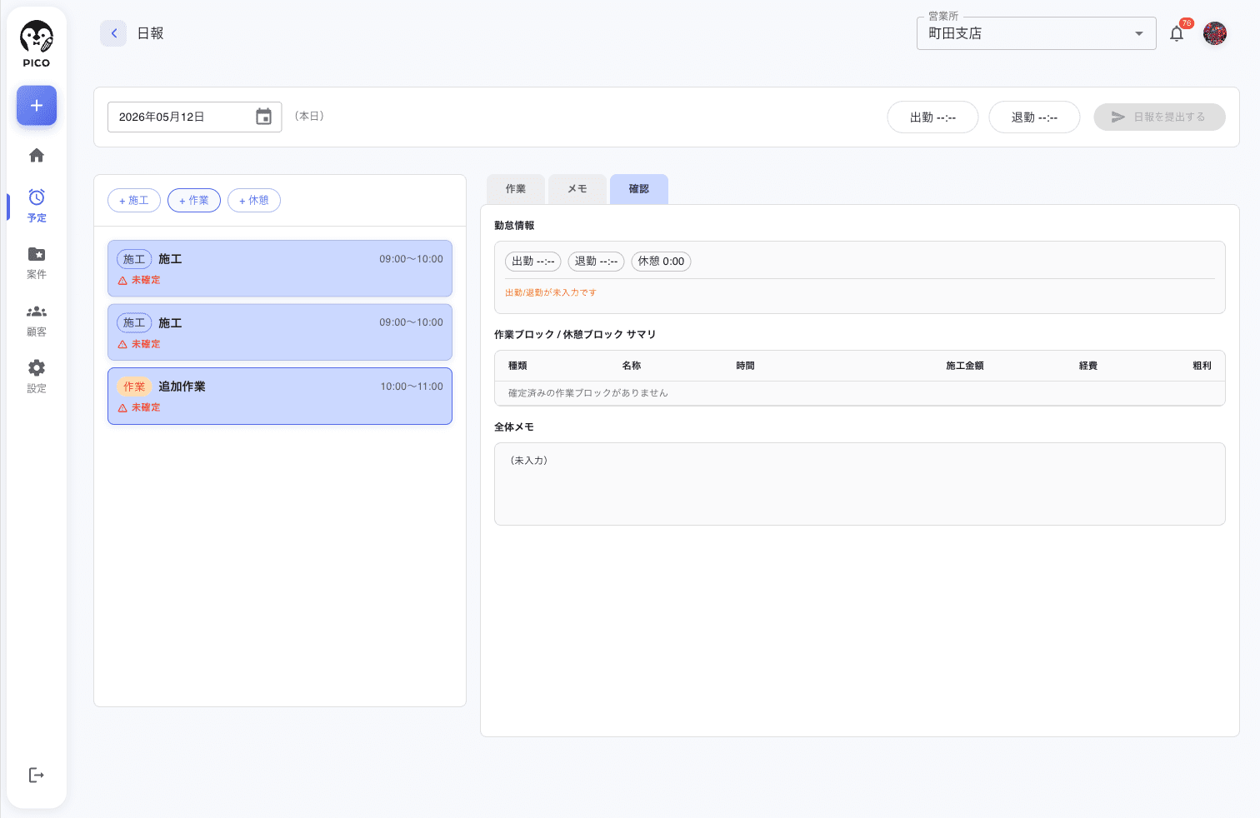This screenshot has width=1260, height=818.
Task: Click the 種類 column header
Action: [517, 366]
